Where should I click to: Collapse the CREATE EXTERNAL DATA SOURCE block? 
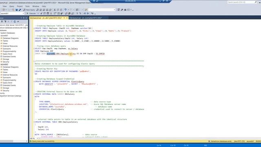[34, 94]
